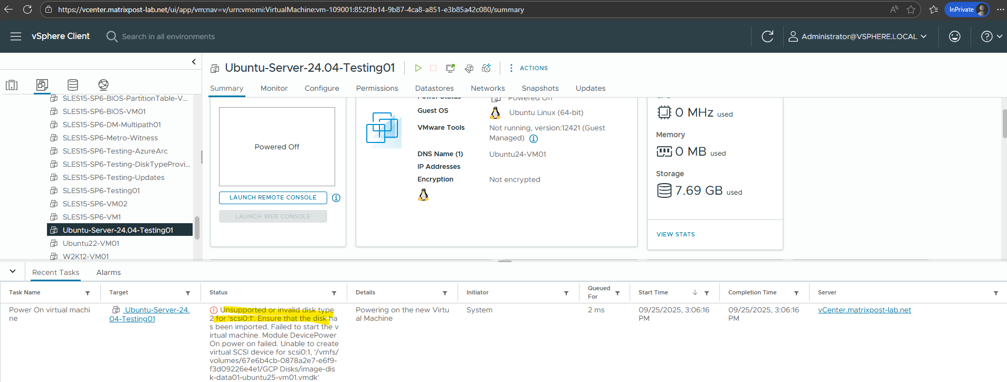Click the inventory tree vertical scrollbar
The height and width of the screenshot is (382, 1007).
pyautogui.click(x=197, y=228)
